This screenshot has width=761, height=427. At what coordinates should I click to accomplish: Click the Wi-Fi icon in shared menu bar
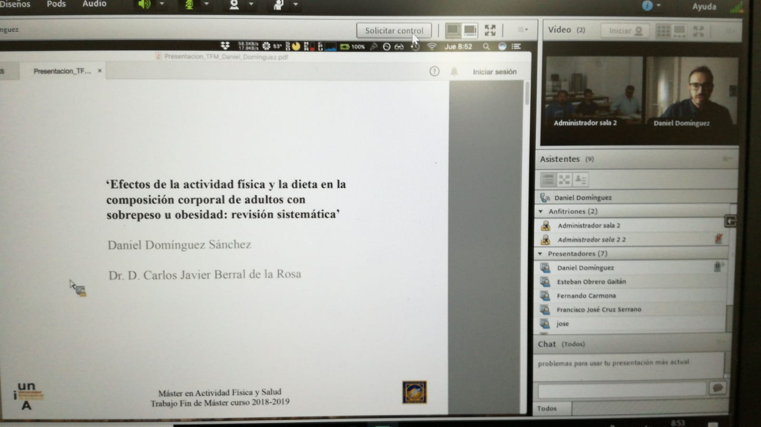(431, 46)
